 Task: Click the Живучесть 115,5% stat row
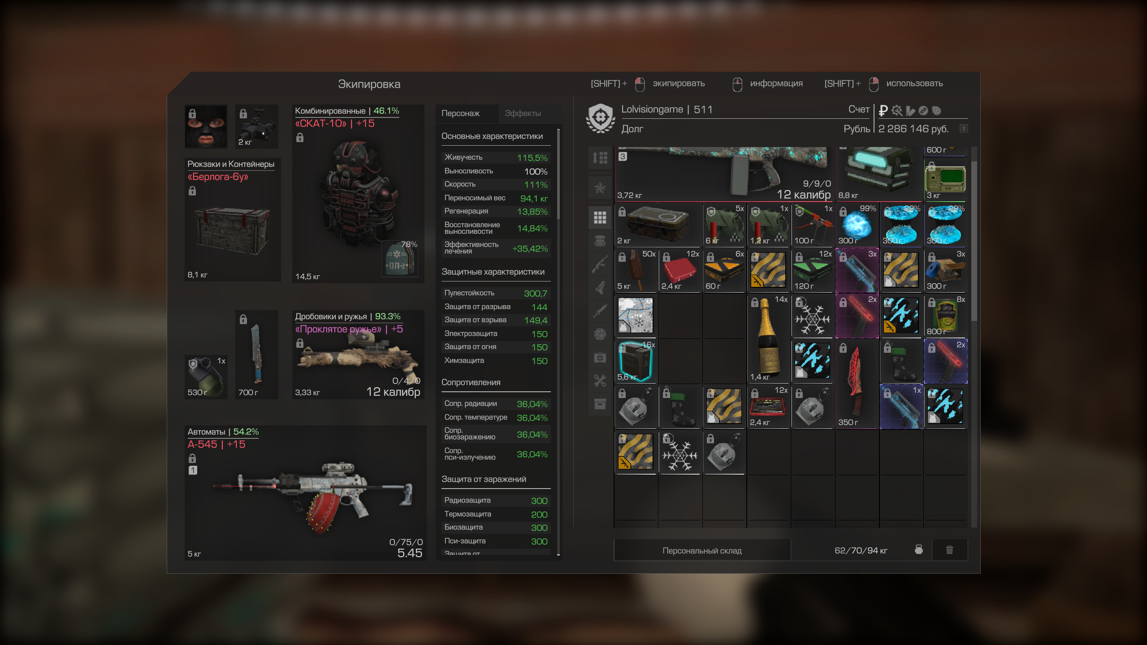(x=496, y=157)
